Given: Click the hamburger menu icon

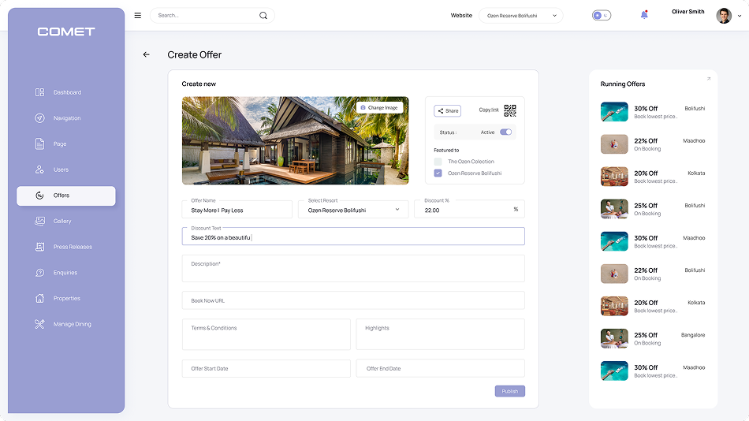Looking at the screenshot, I should [138, 16].
